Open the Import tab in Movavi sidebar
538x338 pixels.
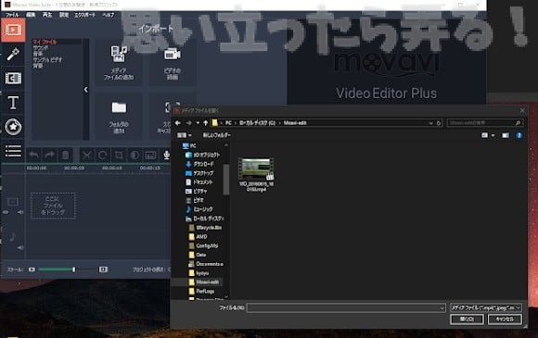tap(13, 31)
